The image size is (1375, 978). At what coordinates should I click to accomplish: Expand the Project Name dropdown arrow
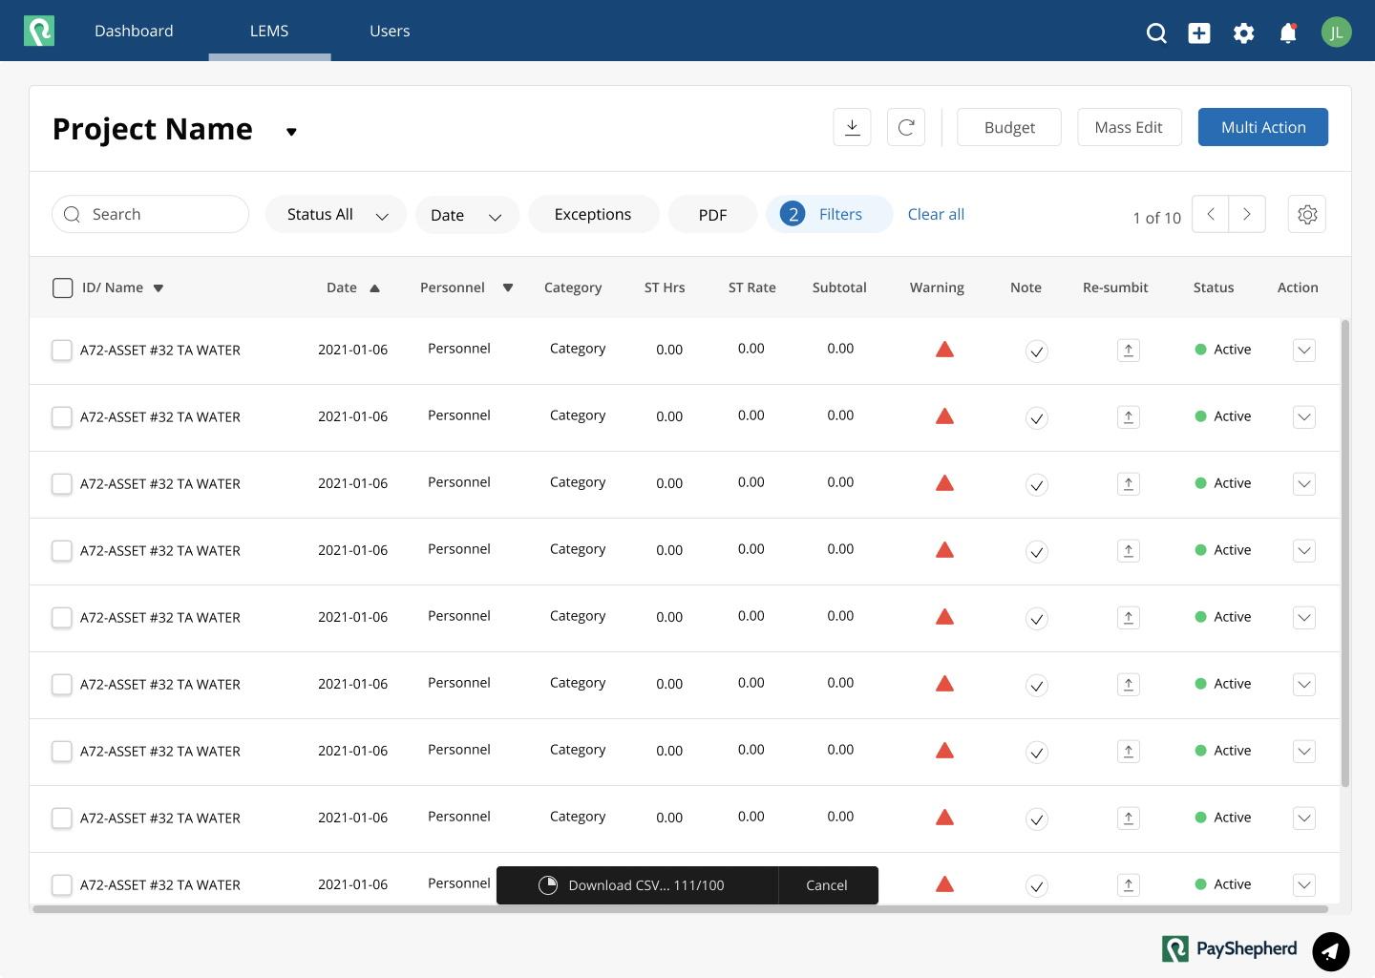[291, 132]
